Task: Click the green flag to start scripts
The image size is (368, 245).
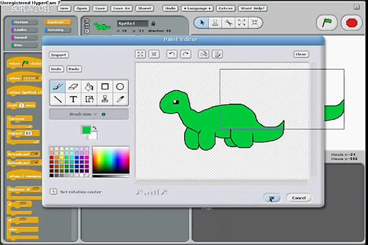Action: [x=327, y=23]
